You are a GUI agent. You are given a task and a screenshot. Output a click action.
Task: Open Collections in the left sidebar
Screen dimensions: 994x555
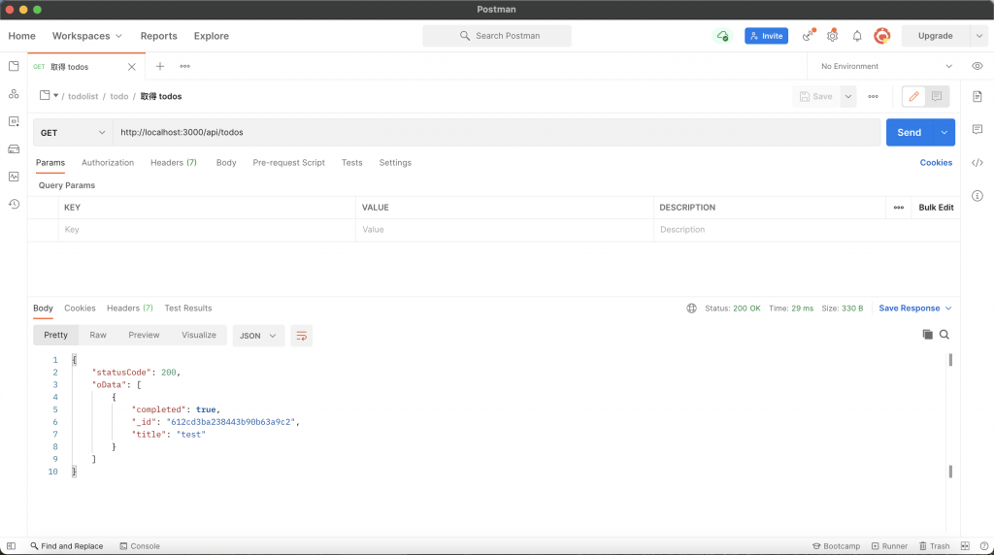(x=14, y=66)
